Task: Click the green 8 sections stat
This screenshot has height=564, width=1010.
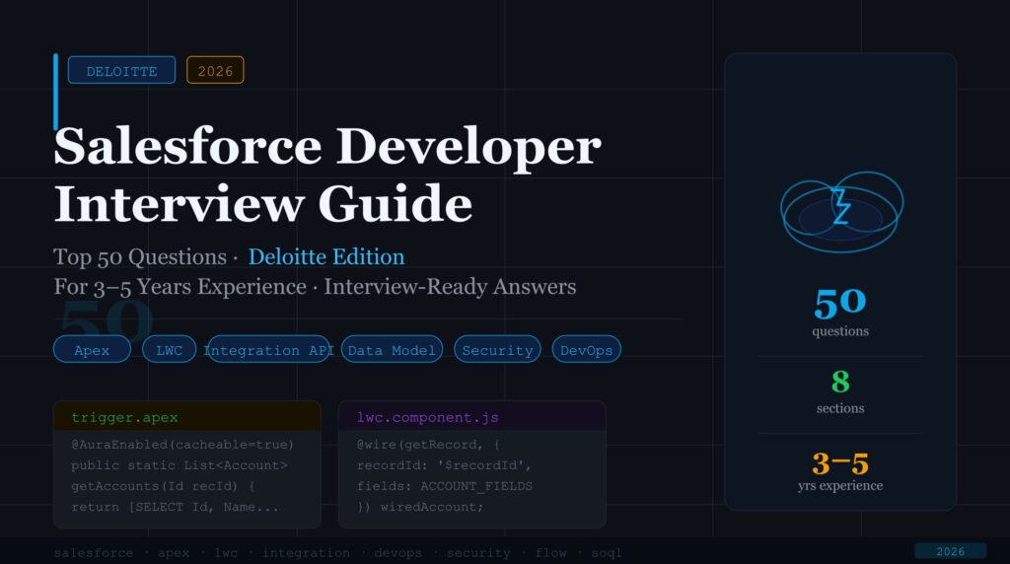Action: click(840, 391)
